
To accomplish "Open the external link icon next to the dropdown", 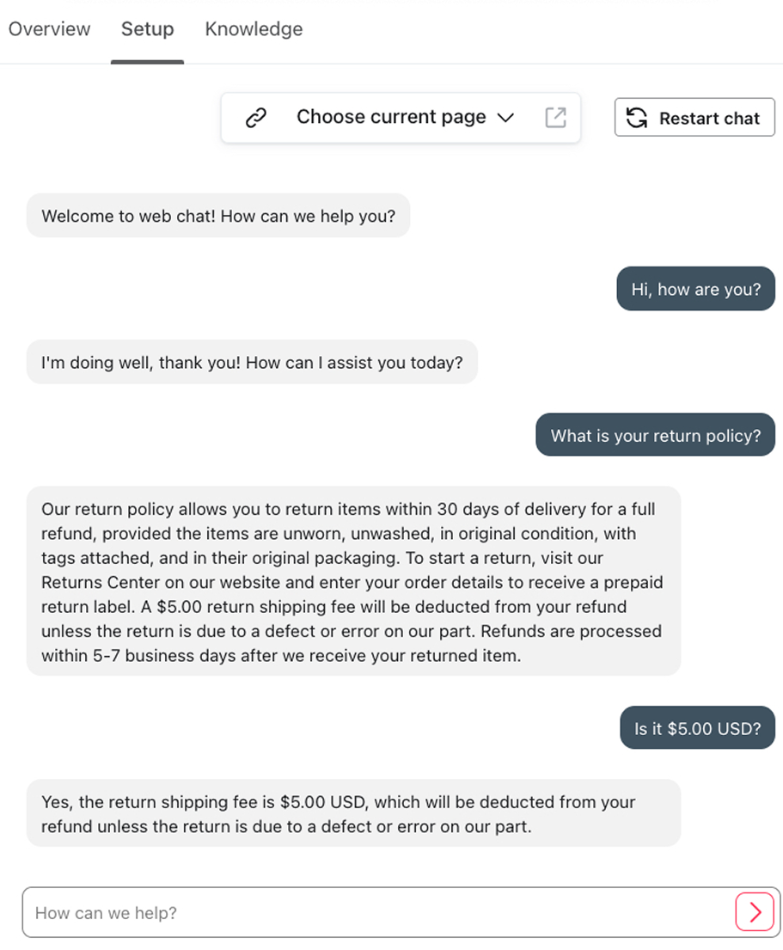I will [x=555, y=117].
